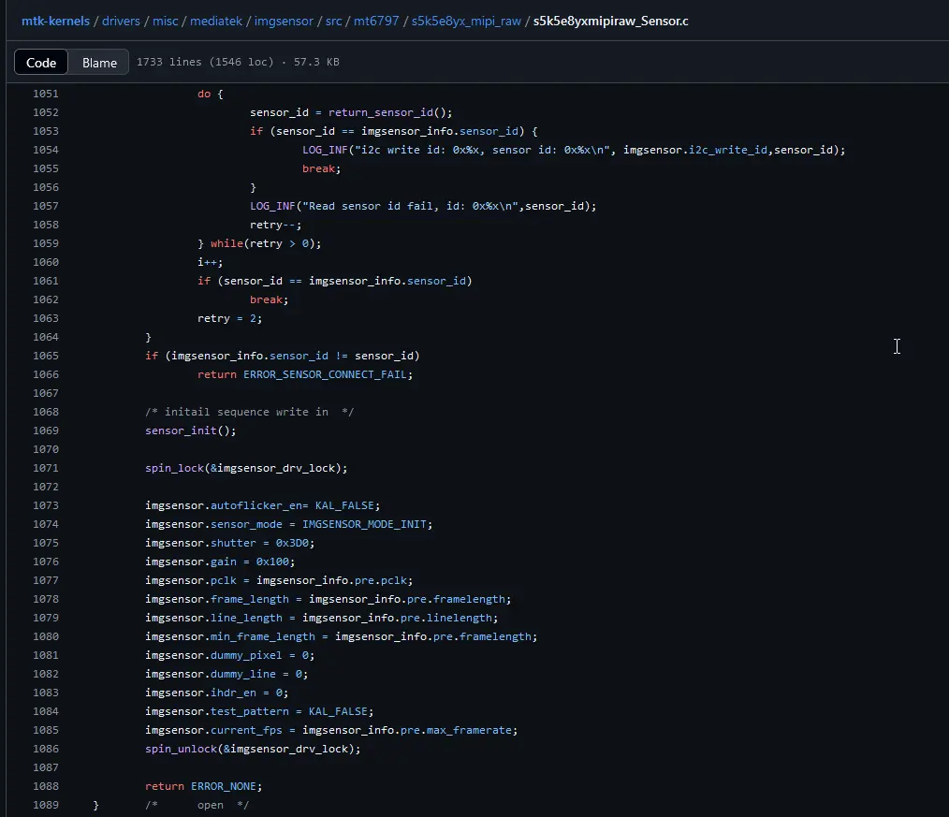The height and width of the screenshot is (817, 949).
Task: Switch to Blame view tab
Action: [99, 63]
